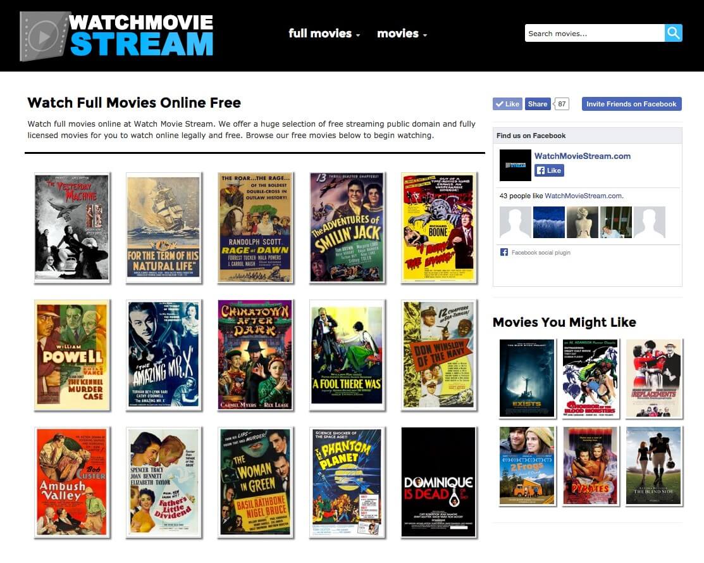
Task: Open The Yesterday Machine poster
Action: pyautogui.click(x=72, y=227)
